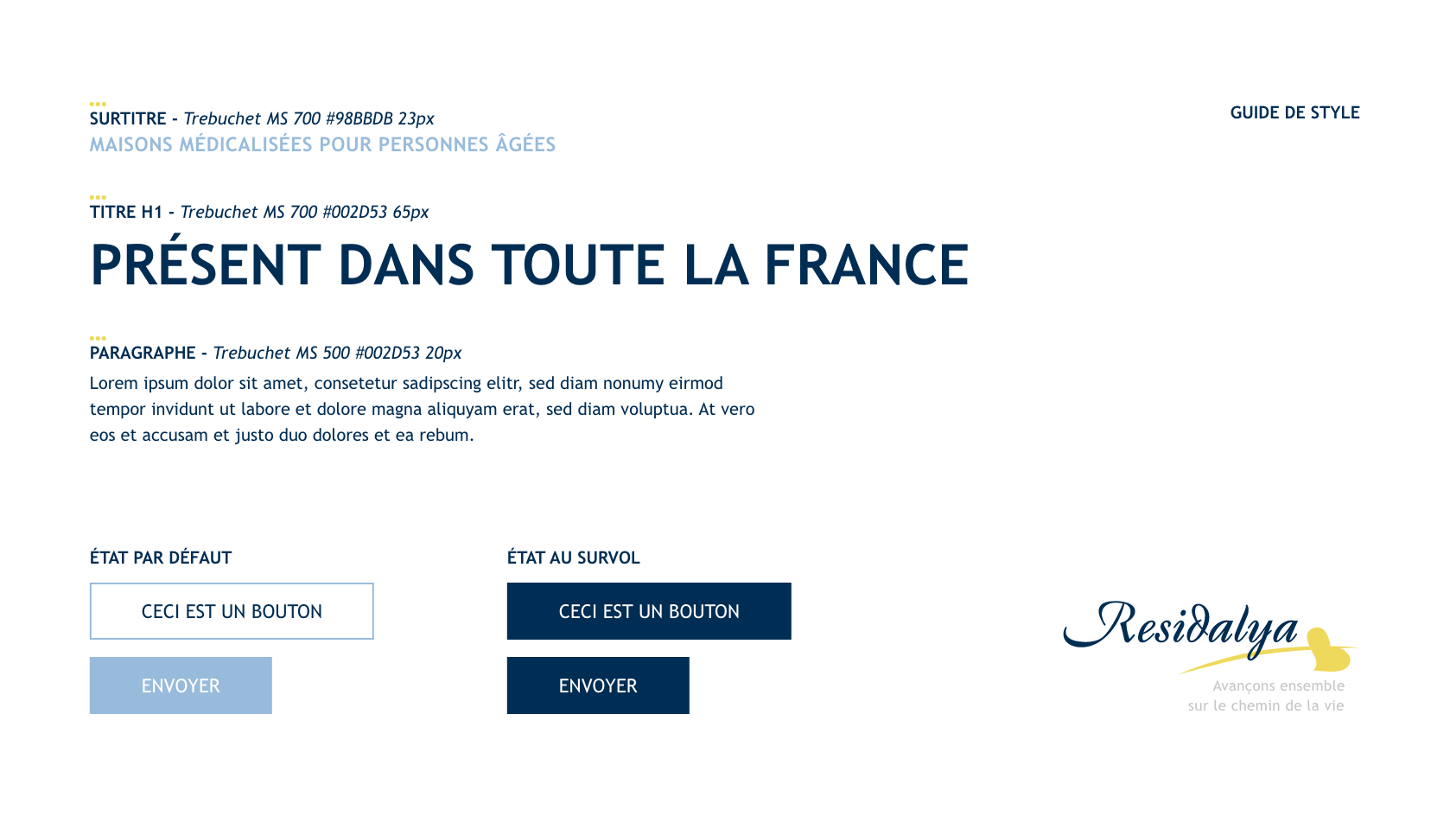Screen dimensions: 1450x816
Task: Click the Lorem ipsum paragraph text
Action: pos(422,409)
